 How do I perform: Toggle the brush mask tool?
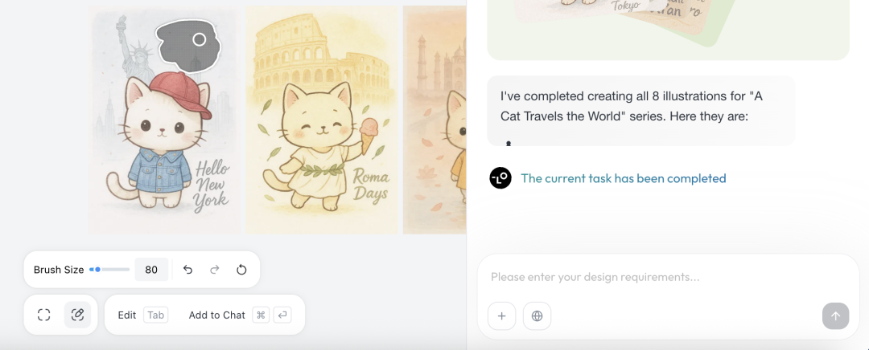click(77, 315)
